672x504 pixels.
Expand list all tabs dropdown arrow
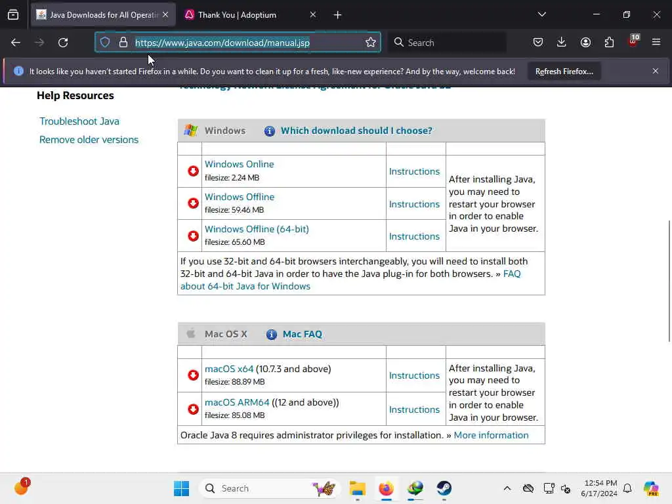pos(541,14)
